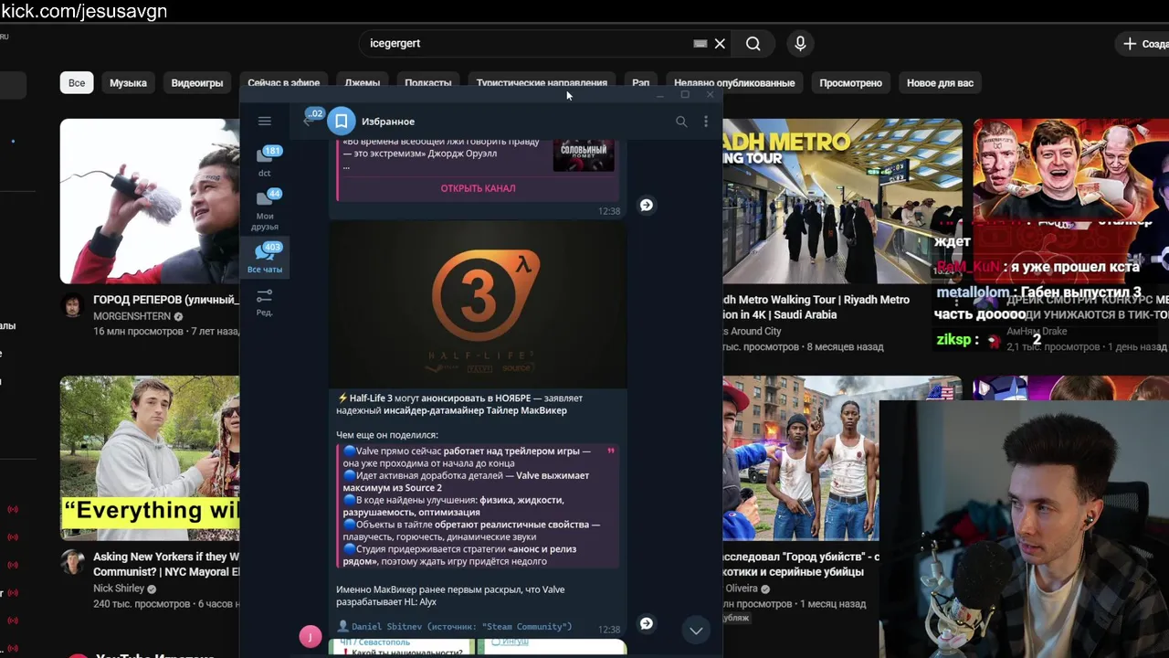Select the Недавно опубликованные chip
1169x658 pixels.
pyautogui.click(x=734, y=82)
